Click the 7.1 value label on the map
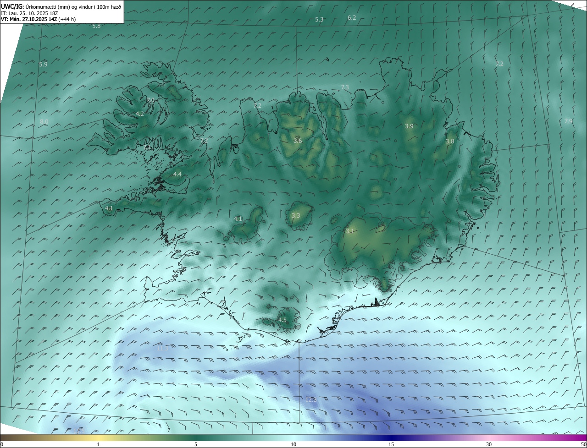This screenshot has height=448, width=587. coord(148,147)
